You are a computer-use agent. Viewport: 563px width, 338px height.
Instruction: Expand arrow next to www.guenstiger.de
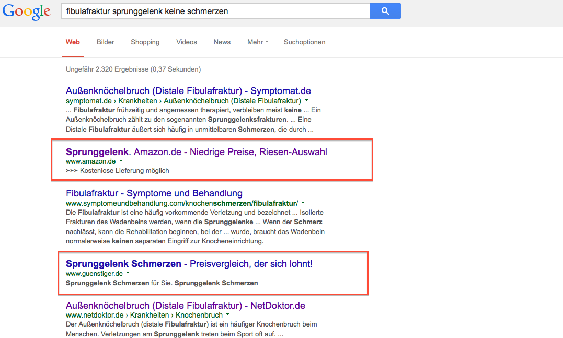(x=128, y=273)
